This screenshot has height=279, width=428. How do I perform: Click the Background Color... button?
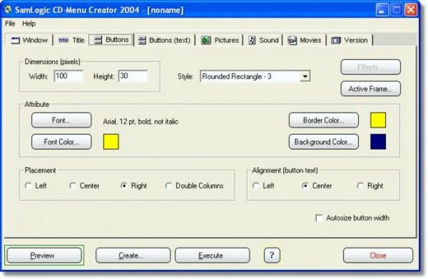click(324, 141)
